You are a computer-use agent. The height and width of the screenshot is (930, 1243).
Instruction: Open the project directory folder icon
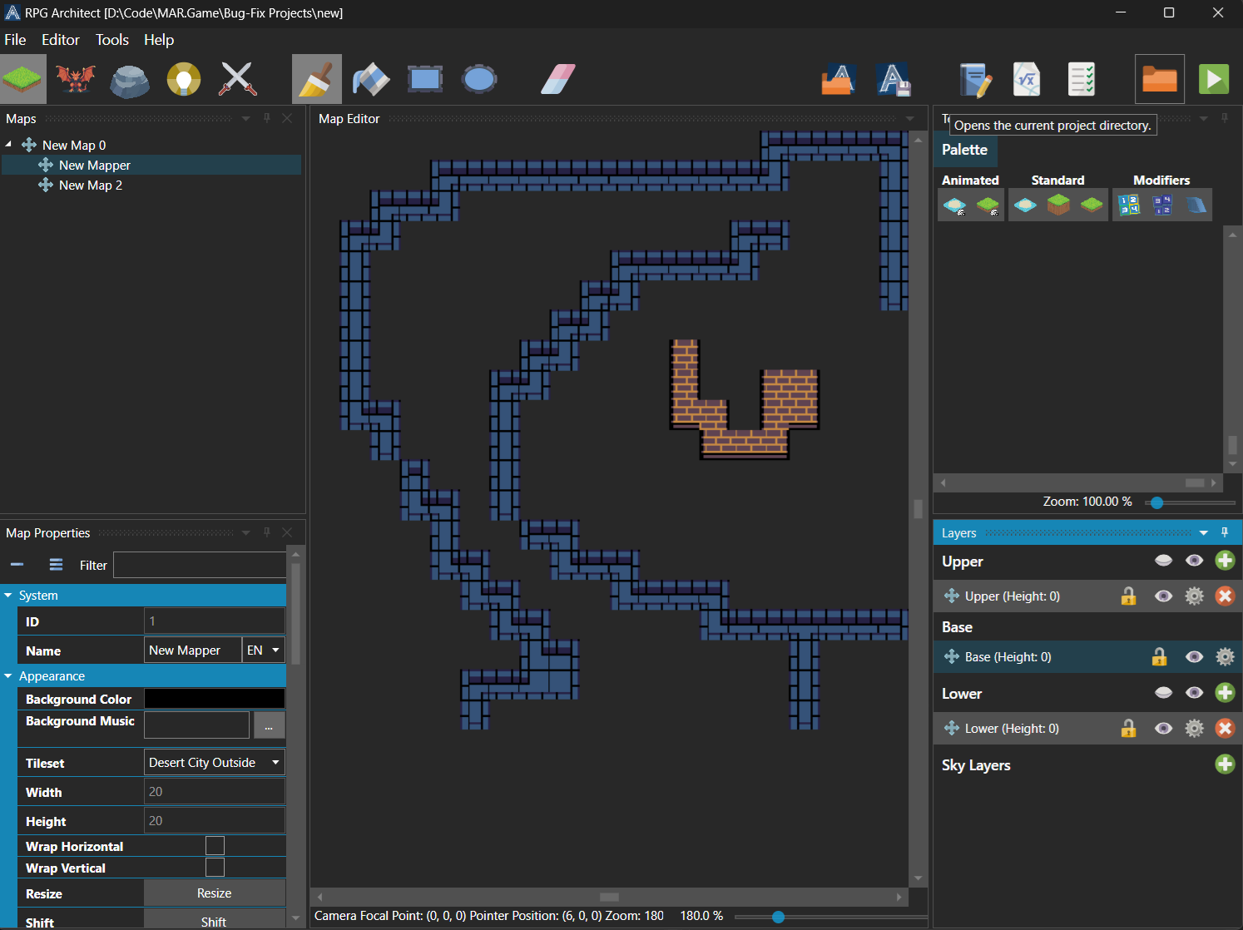(x=1159, y=79)
